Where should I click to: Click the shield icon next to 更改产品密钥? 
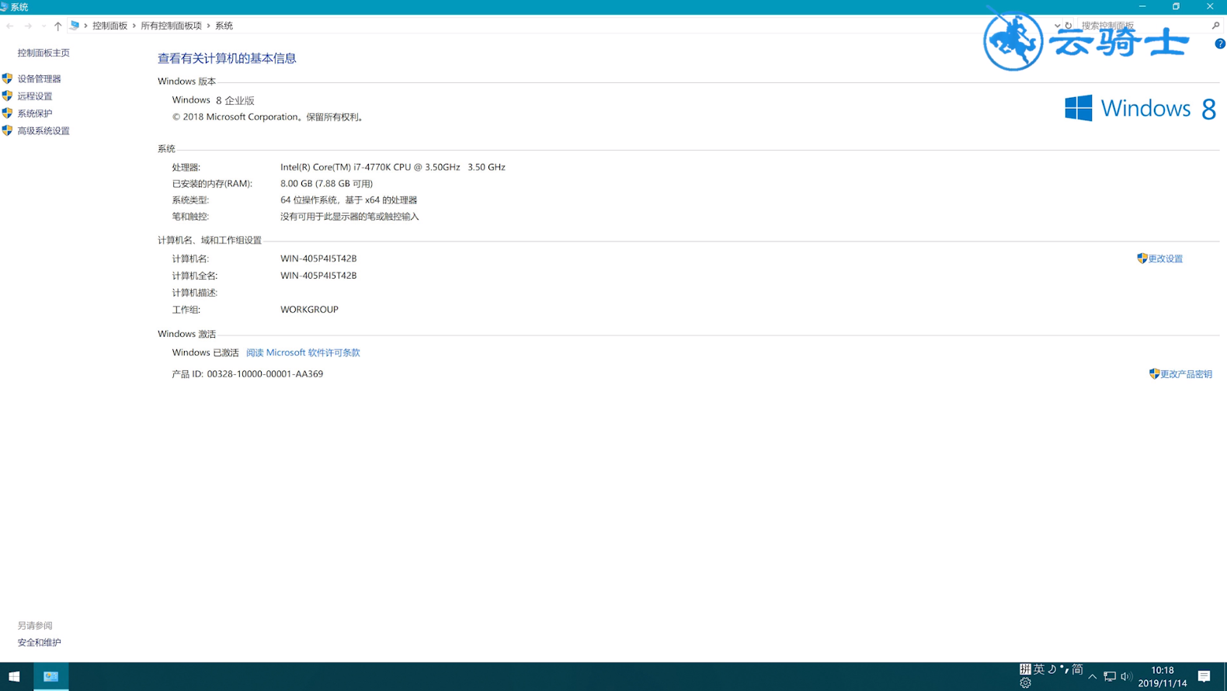[x=1154, y=373]
